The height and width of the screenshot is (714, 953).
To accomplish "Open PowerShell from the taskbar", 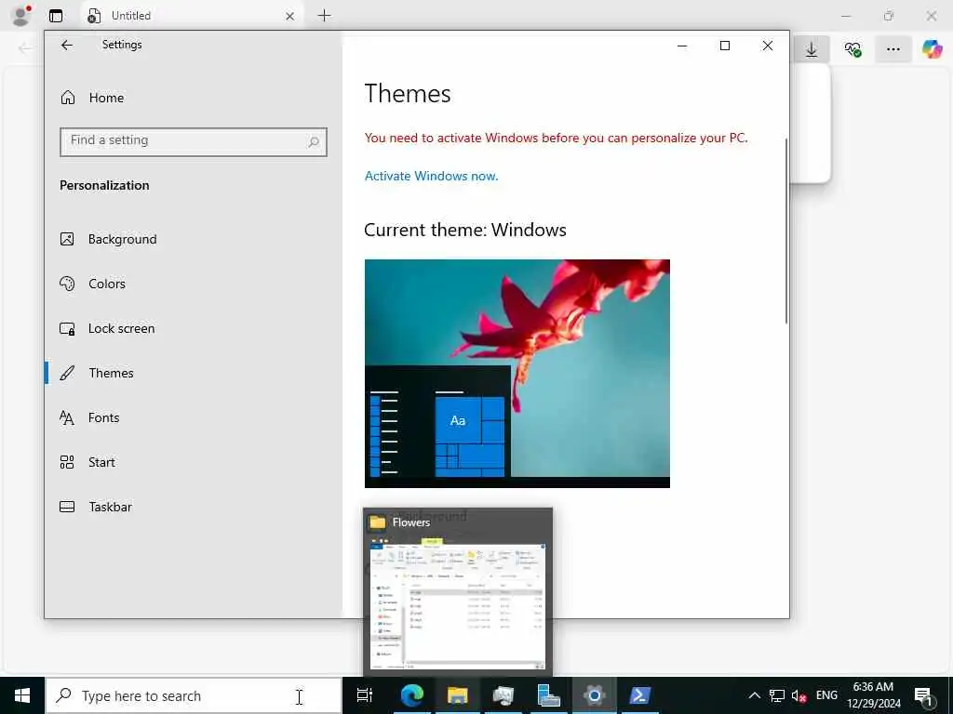I will 639,695.
